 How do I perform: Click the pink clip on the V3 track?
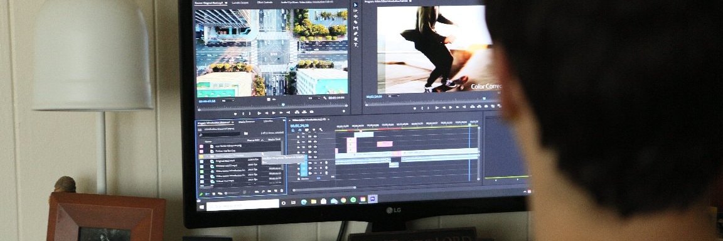click(384, 144)
